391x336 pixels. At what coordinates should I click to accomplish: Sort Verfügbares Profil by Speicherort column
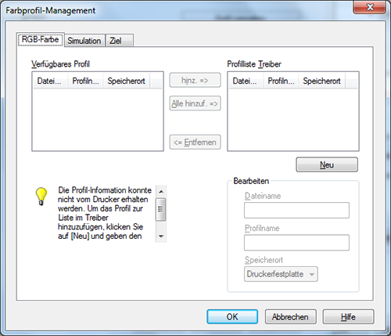point(127,81)
